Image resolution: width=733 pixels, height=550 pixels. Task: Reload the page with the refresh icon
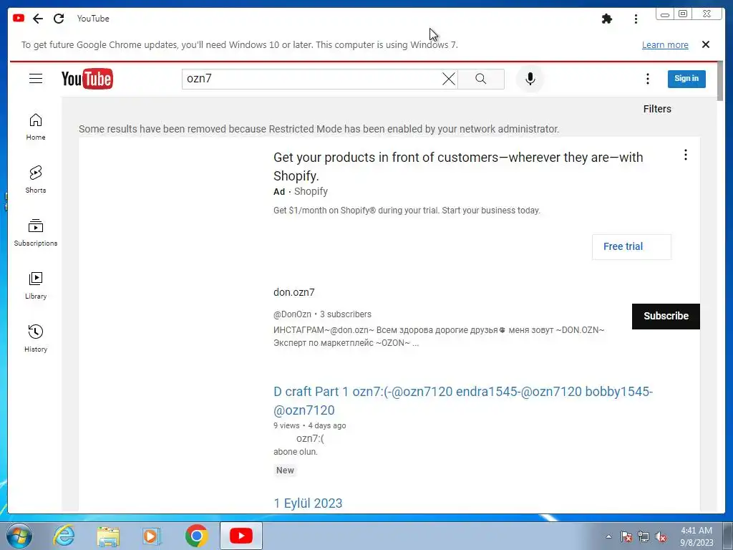pos(59,19)
